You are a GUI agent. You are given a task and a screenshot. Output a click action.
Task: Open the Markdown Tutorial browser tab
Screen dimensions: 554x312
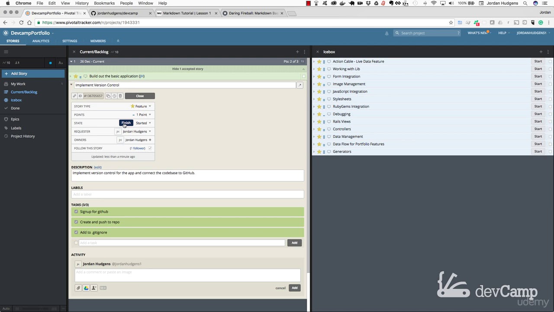point(187,13)
